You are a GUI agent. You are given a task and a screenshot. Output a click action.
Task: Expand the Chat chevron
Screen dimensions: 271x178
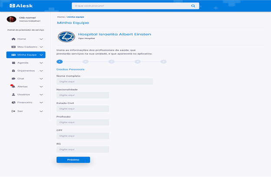coord(41,79)
